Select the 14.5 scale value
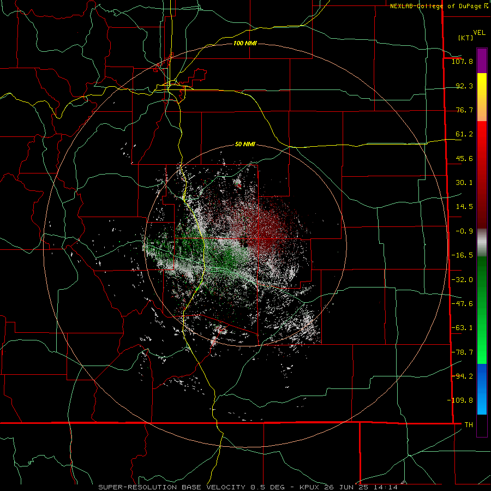 (x=464, y=207)
